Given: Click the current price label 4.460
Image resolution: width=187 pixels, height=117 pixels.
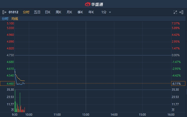Looking at the screenshot, I should click(x=7, y=84).
